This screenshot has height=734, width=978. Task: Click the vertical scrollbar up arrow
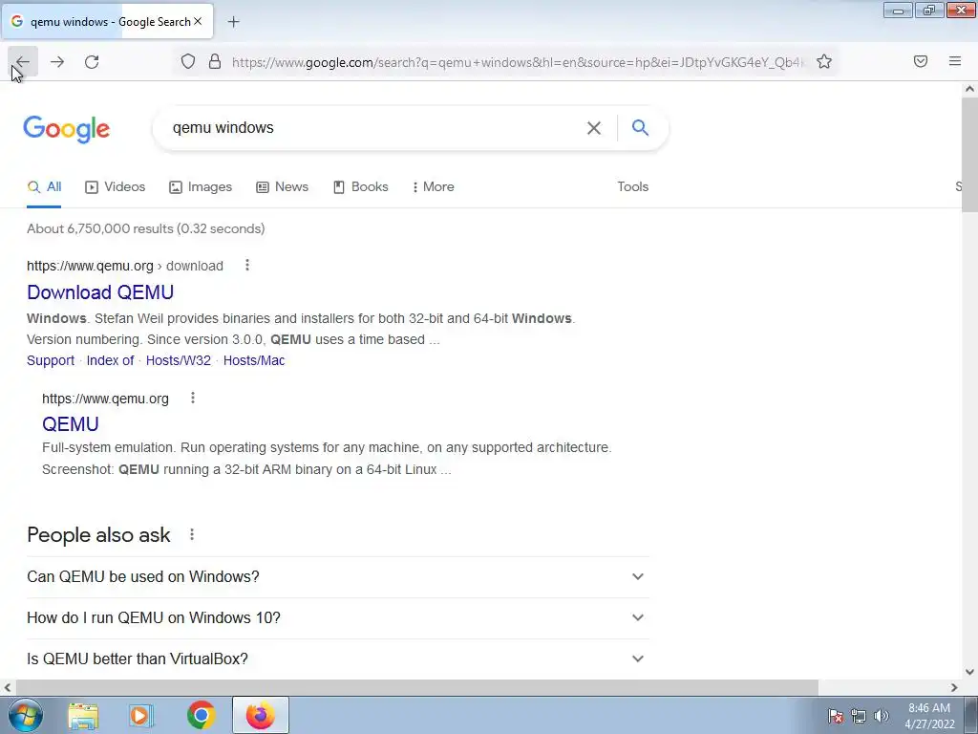click(969, 89)
